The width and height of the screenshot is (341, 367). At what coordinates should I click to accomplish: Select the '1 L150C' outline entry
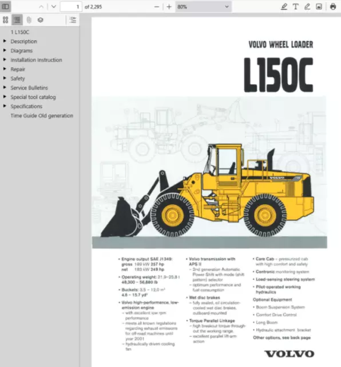click(20, 32)
